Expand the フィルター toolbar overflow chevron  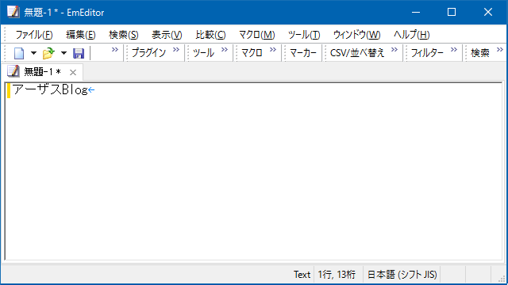(x=453, y=50)
